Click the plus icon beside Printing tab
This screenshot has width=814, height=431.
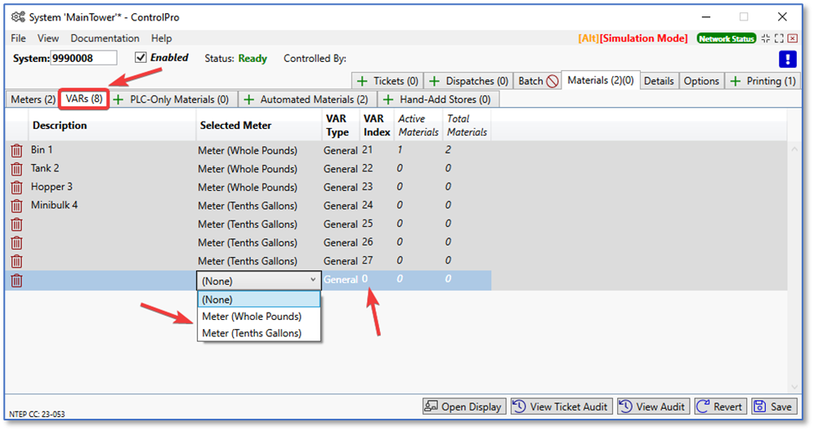click(736, 81)
